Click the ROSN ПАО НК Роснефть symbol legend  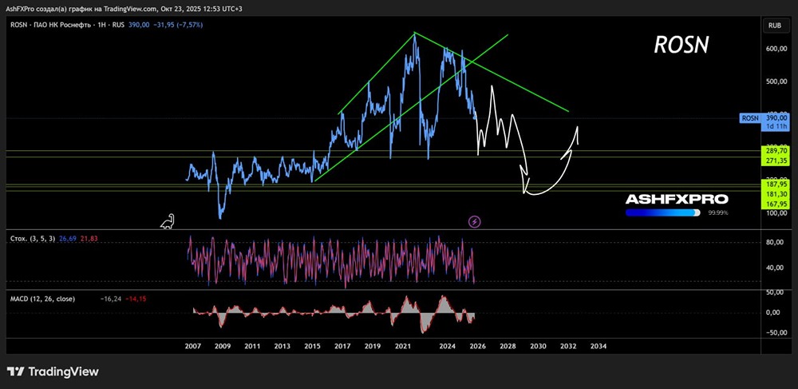click(x=68, y=25)
